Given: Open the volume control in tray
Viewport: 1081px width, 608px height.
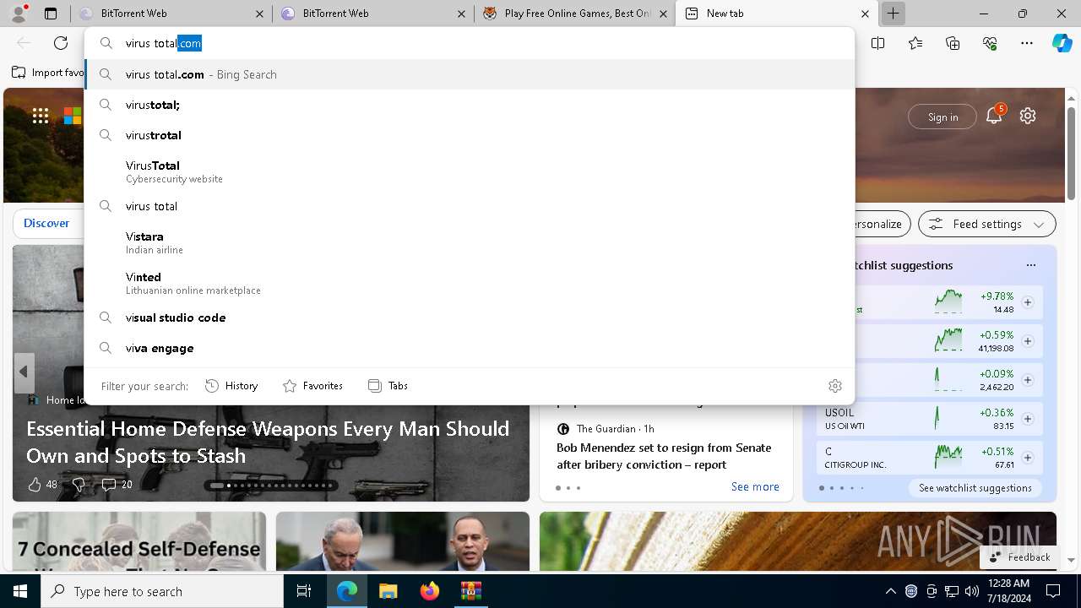Looking at the screenshot, I should [971, 591].
